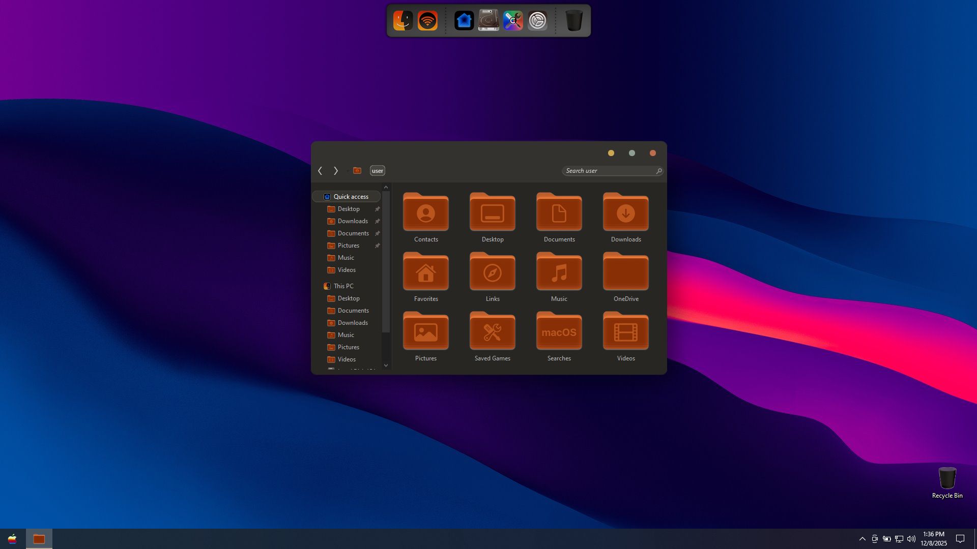Open the dock trash can
Viewport: 977px width, 549px height.
(574, 21)
